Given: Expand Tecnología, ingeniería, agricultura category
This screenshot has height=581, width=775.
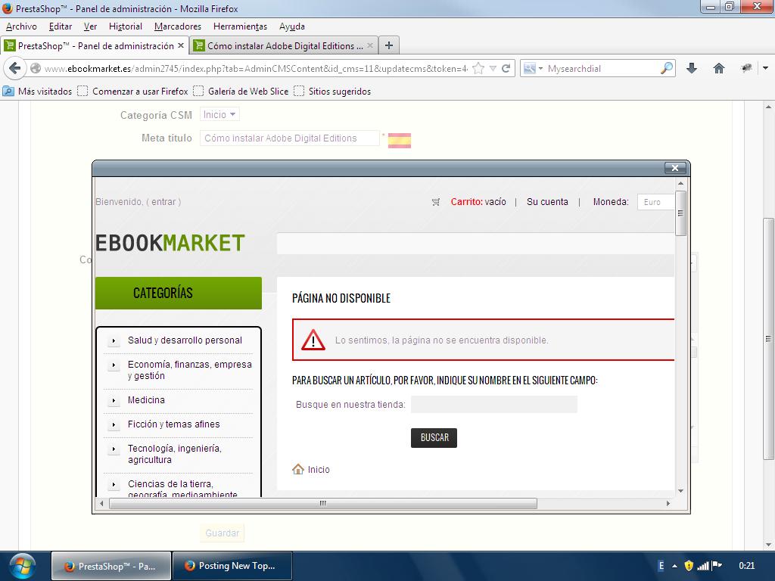Looking at the screenshot, I should tap(114, 449).
